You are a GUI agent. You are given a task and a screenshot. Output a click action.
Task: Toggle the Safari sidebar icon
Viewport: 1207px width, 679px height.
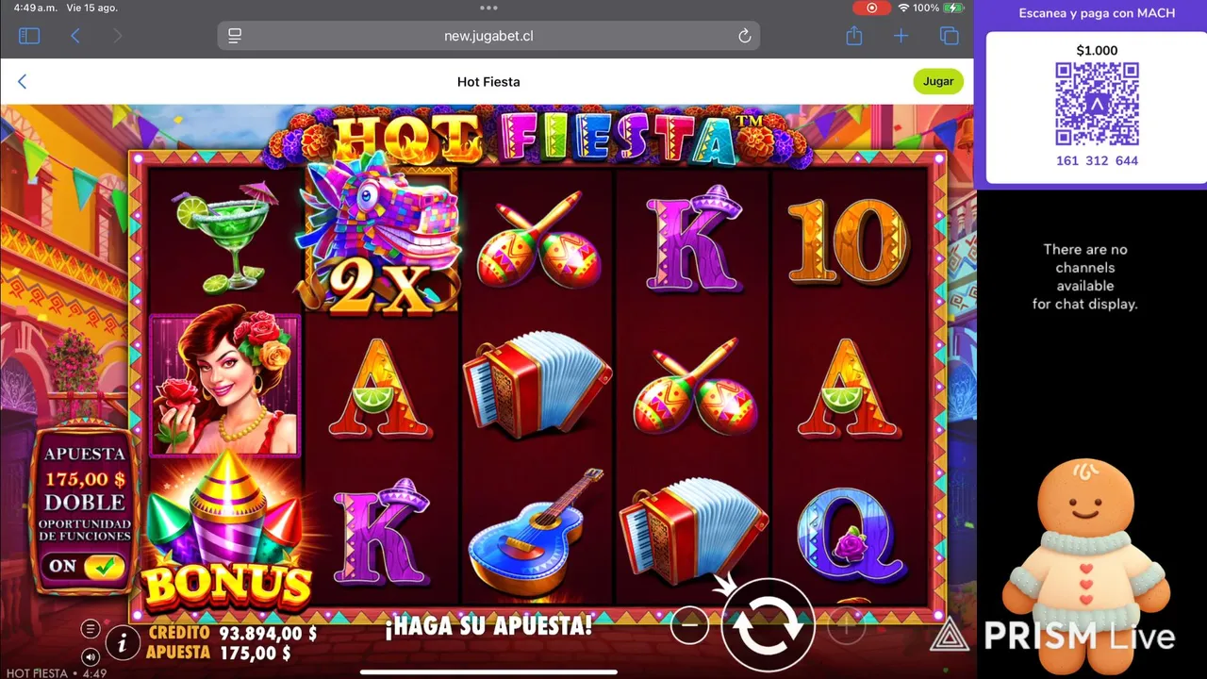[x=29, y=36]
